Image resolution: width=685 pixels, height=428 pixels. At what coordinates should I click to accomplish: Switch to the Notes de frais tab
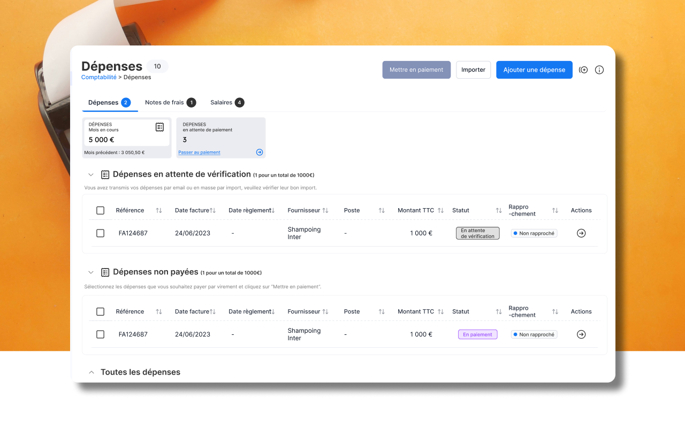[170, 102]
